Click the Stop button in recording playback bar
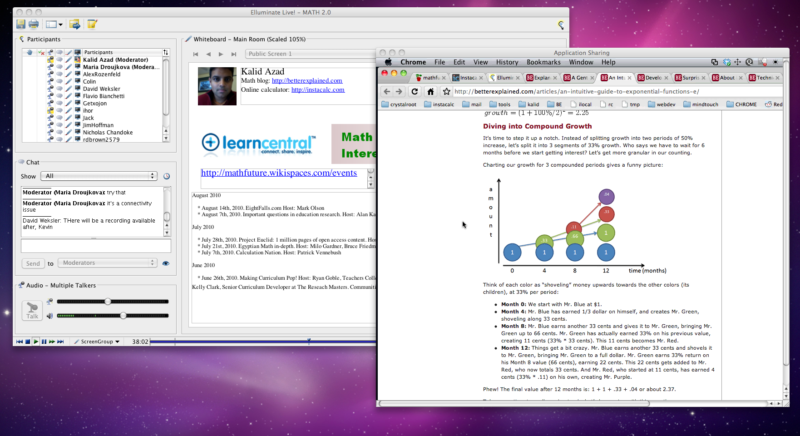 28,342
